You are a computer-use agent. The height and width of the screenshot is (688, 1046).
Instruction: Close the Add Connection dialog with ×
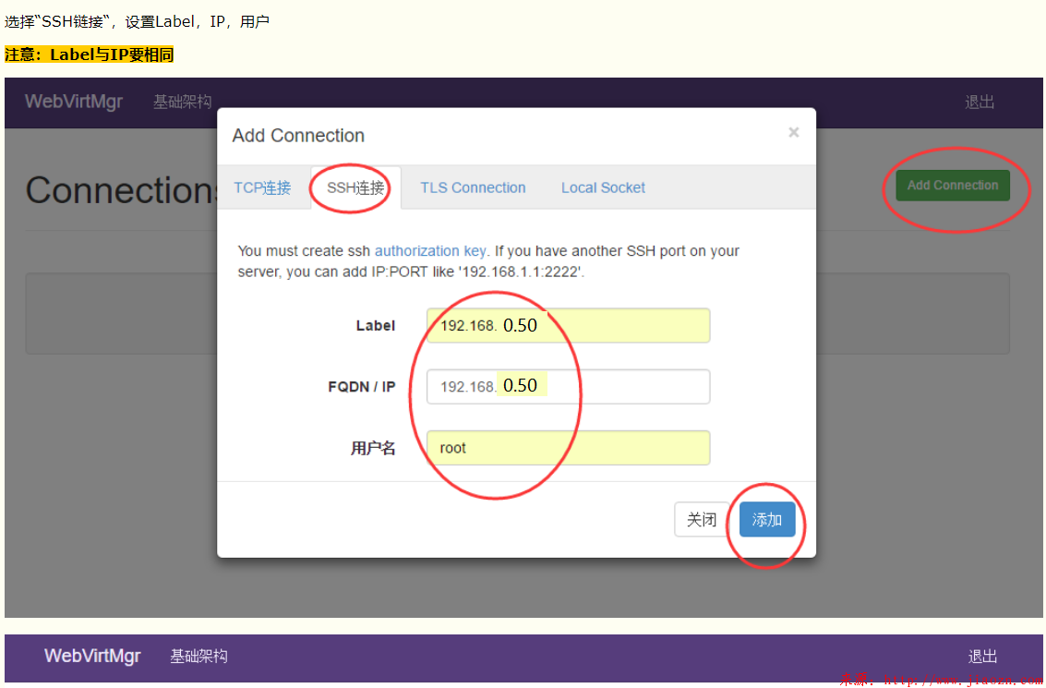(793, 133)
